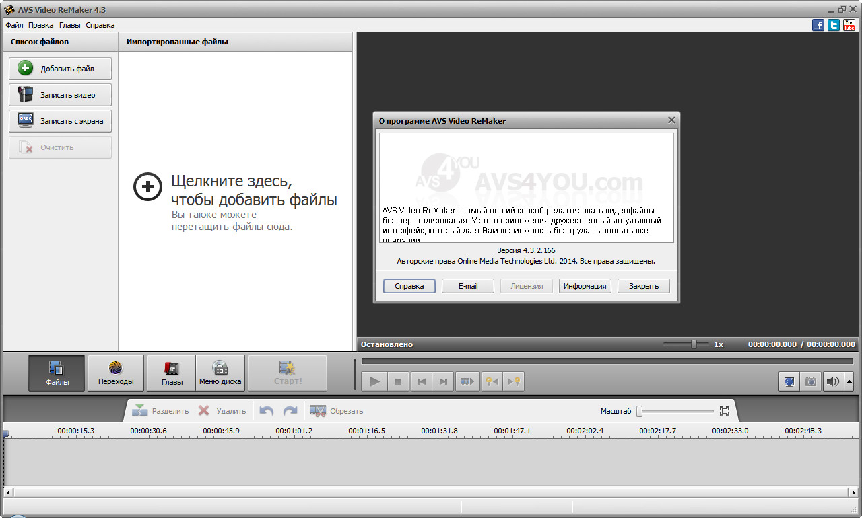Stop the video playback
This screenshot has width=862, height=518.
tap(398, 381)
